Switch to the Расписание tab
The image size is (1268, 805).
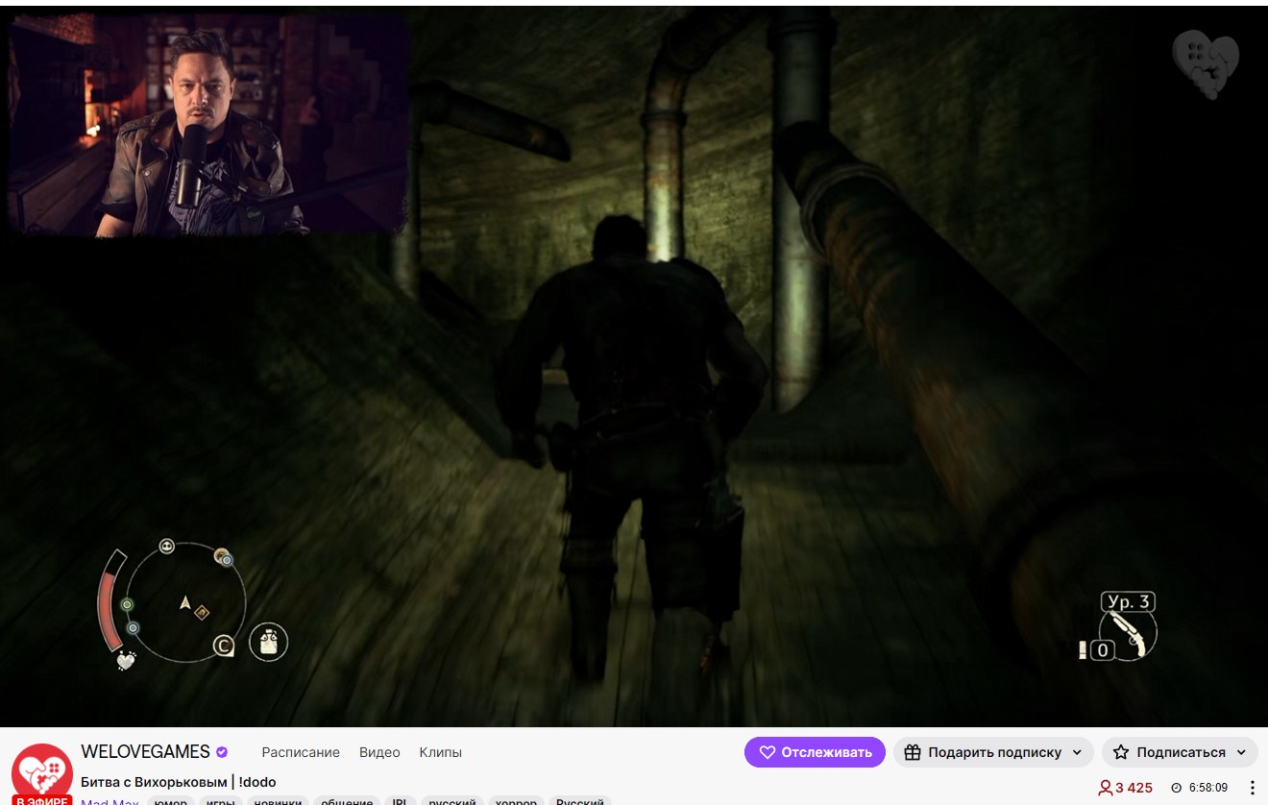[x=301, y=752]
